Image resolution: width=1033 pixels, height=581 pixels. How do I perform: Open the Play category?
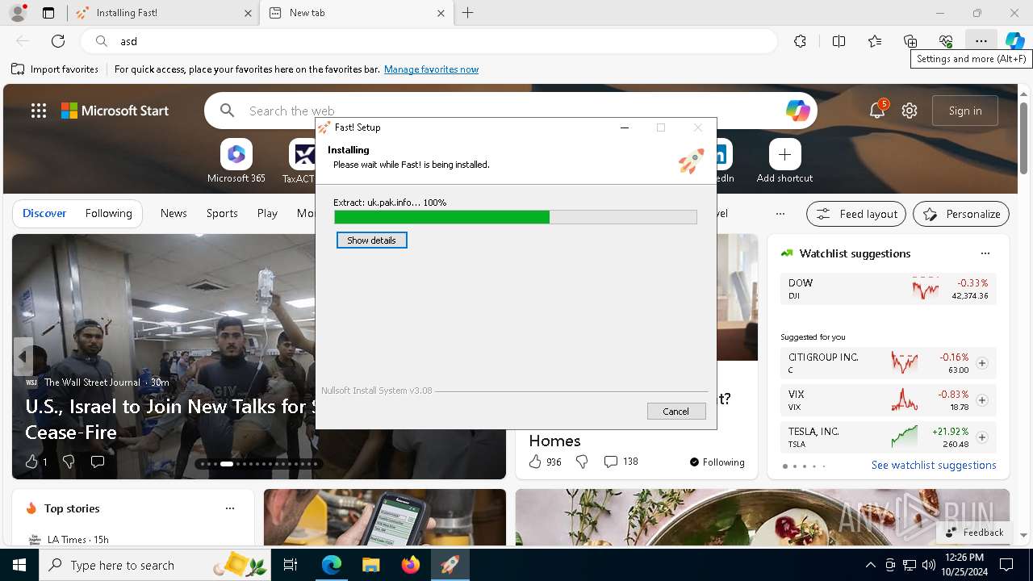coord(267,214)
